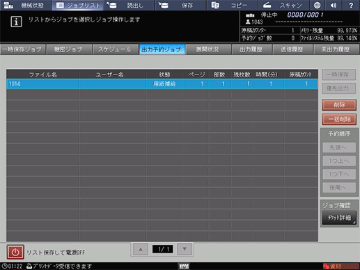
Task: Open the 保存 store function
Action: click(x=181, y=5)
